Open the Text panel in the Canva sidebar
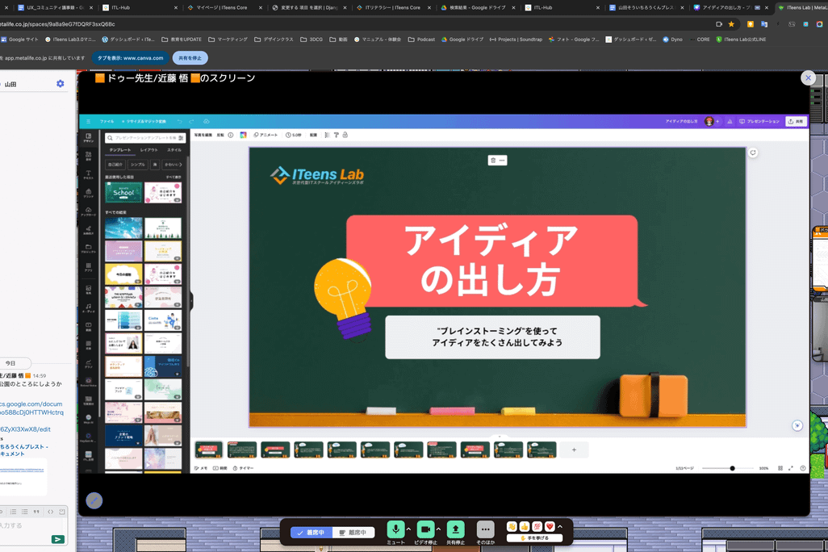 (x=88, y=174)
